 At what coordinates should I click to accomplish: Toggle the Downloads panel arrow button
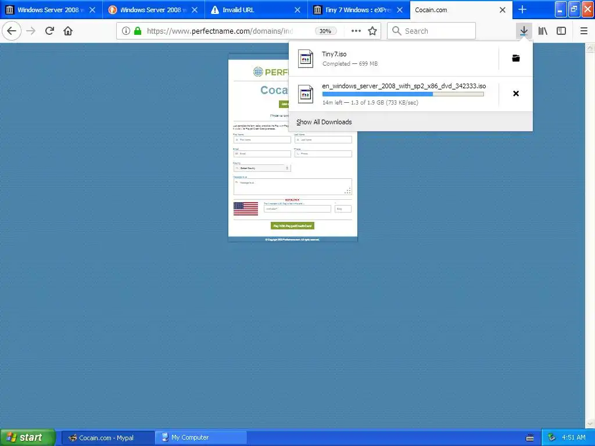(524, 31)
